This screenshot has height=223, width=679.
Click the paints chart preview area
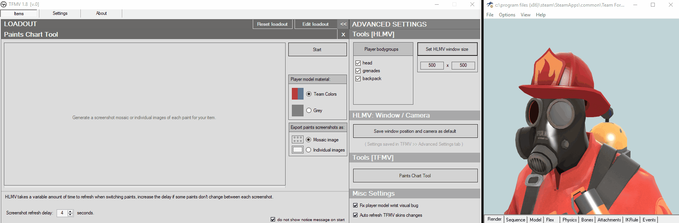pyautogui.click(x=145, y=114)
